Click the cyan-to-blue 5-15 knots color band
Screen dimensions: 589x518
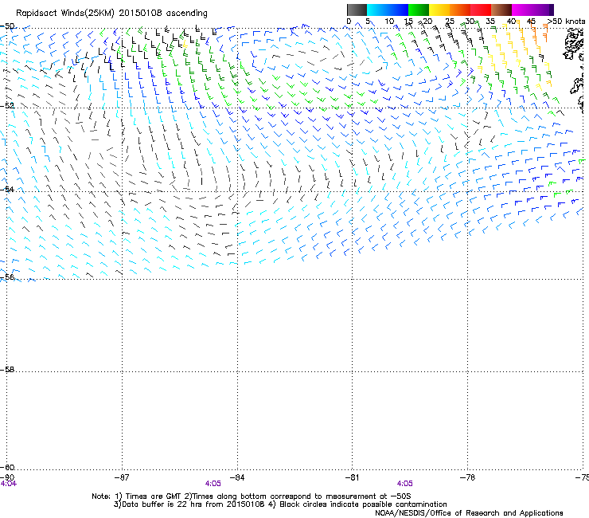tap(388, 10)
